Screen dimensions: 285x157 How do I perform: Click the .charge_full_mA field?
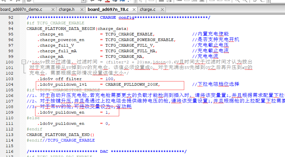click(x=57, y=51)
